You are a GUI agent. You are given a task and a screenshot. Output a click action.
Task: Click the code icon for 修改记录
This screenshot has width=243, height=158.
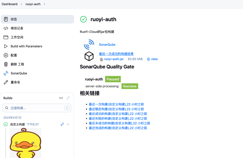(x=6, y=28)
